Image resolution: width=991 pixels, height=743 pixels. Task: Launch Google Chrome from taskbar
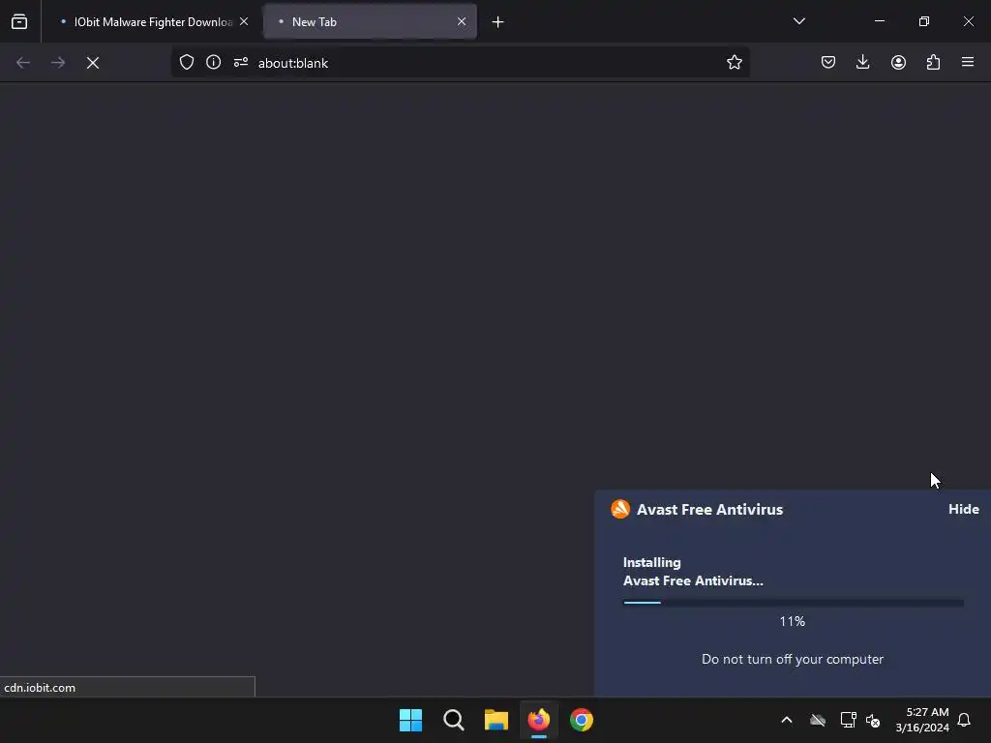[x=582, y=720]
